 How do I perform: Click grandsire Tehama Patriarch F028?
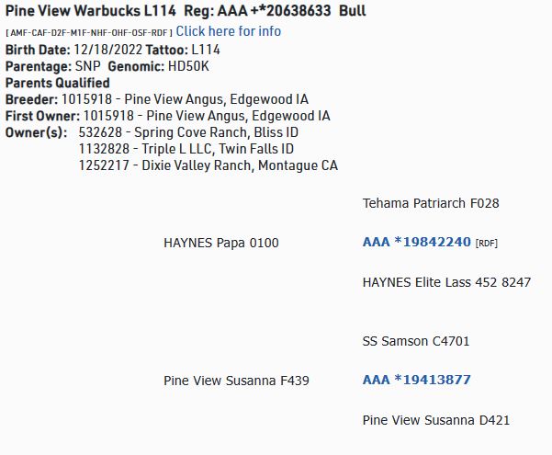(x=431, y=202)
